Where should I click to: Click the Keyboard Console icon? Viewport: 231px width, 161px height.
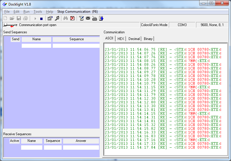pyautogui.click(x=95, y=19)
